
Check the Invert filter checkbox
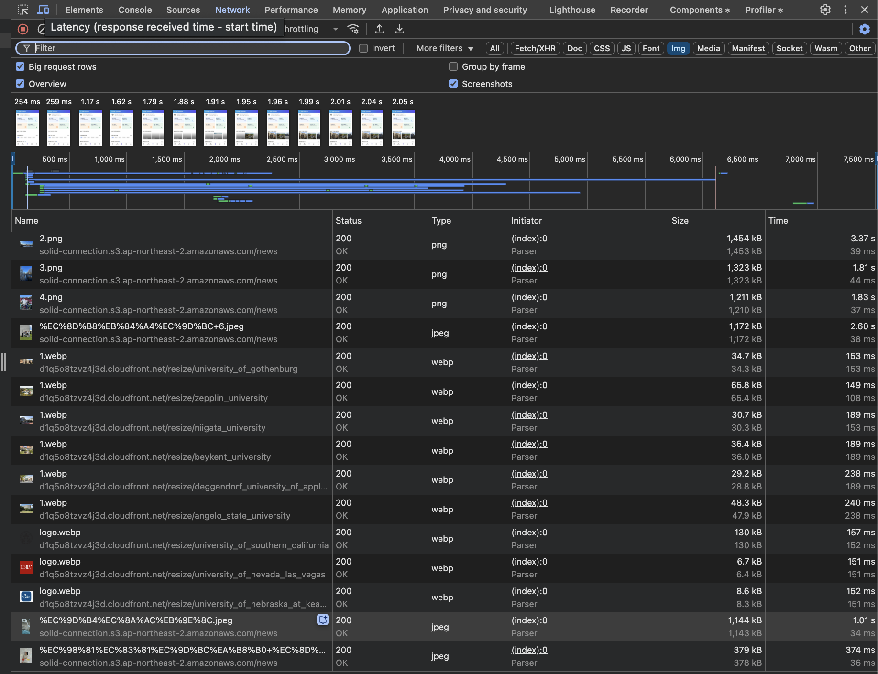[363, 48]
